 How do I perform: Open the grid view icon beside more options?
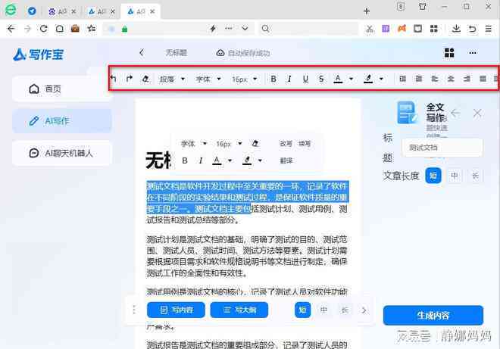449,52
